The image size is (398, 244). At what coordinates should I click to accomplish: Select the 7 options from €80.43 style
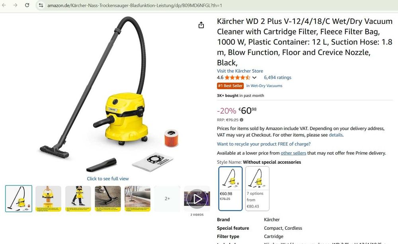[257, 188]
